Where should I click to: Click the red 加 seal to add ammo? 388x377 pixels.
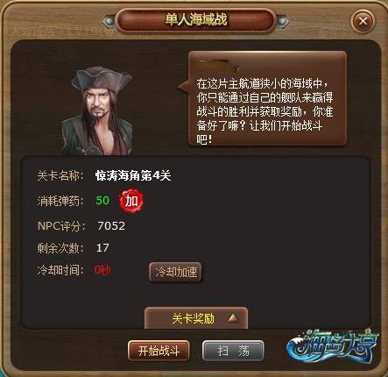tap(131, 201)
